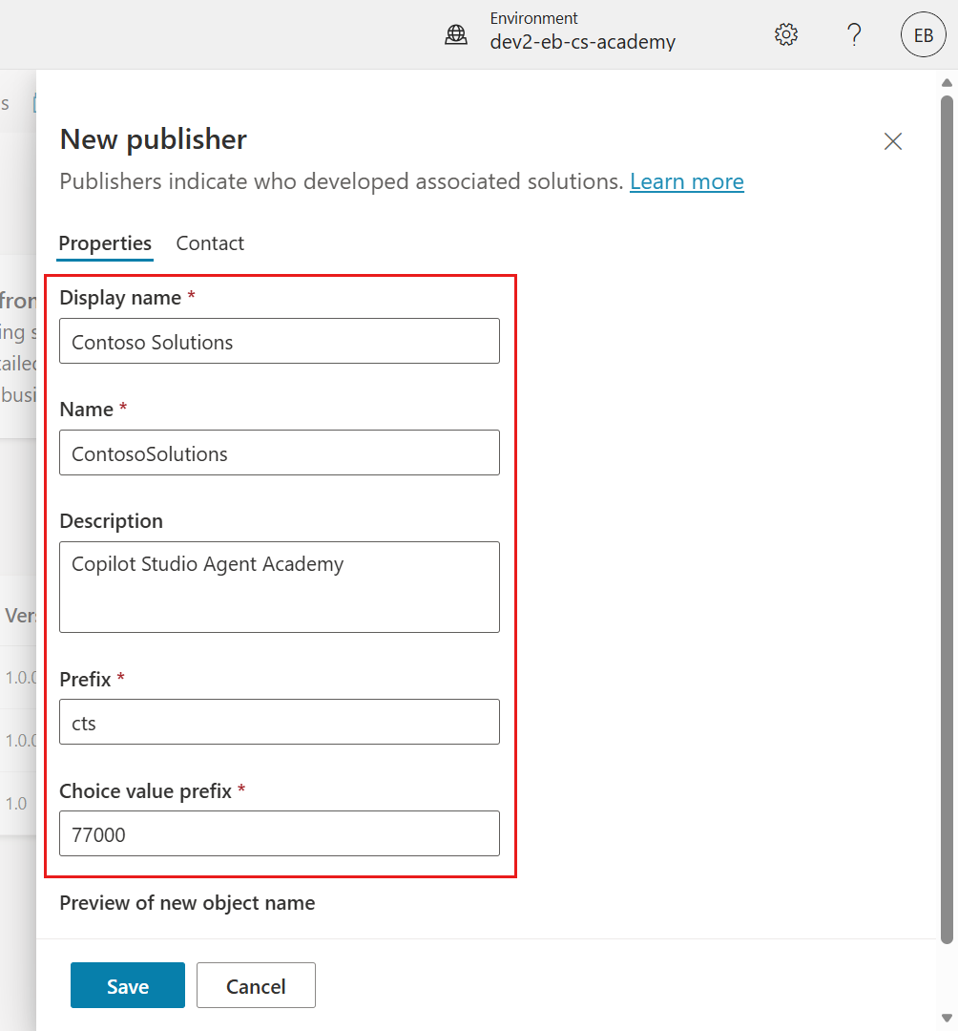This screenshot has width=958, height=1031.
Task: Click into the Description text area
Action: 280,586
